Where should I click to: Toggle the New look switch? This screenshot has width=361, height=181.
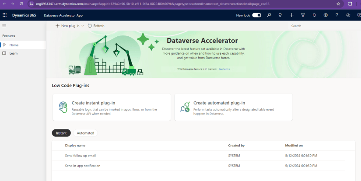[257, 15]
